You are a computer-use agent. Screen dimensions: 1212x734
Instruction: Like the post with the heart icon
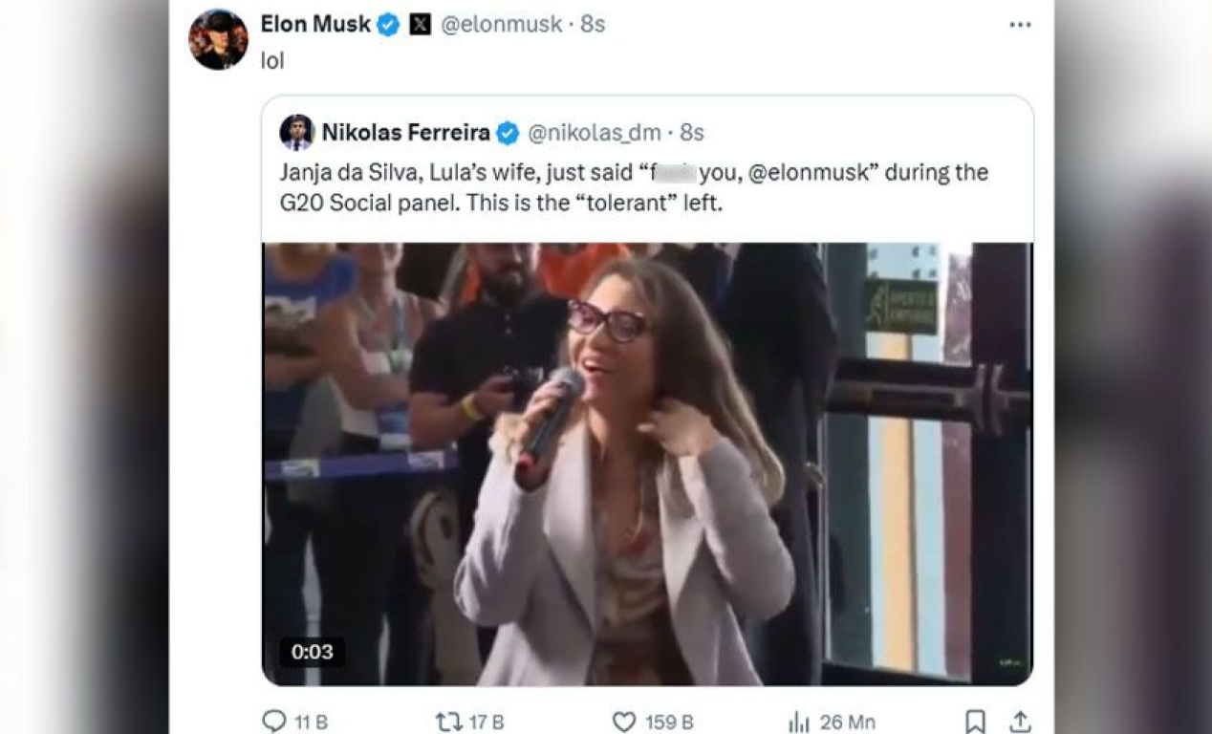coord(624,722)
